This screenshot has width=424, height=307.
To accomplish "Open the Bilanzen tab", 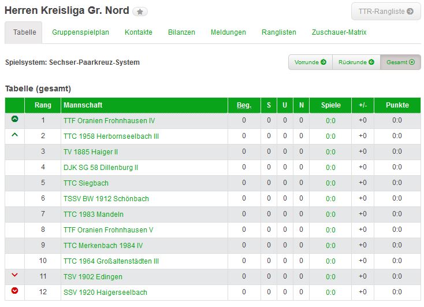I will click(181, 32).
